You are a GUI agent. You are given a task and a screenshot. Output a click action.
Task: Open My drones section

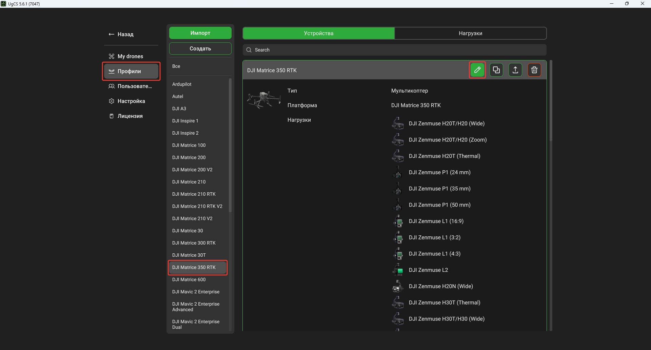(x=131, y=56)
